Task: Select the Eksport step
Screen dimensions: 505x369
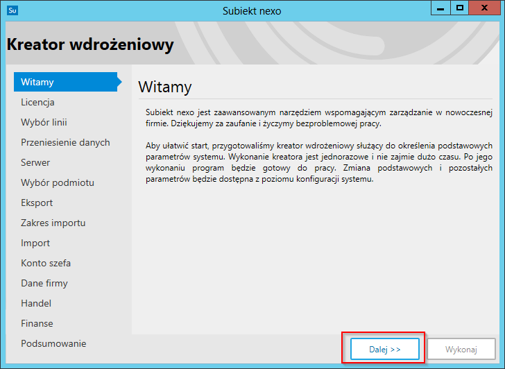Action: [37, 203]
